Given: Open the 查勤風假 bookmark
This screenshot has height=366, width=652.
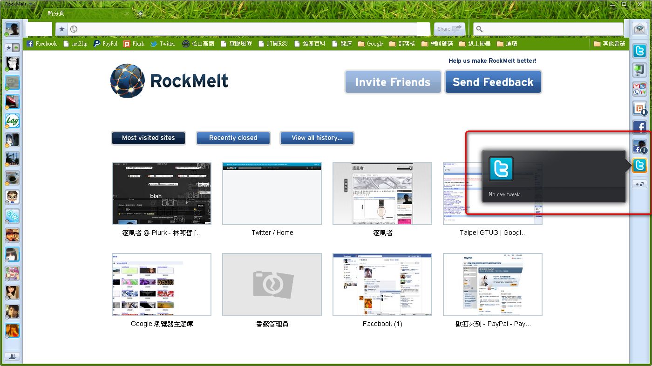Looking at the screenshot, I should 236,44.
